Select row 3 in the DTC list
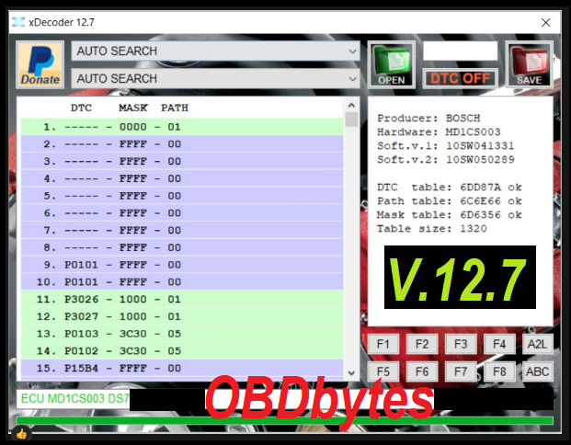The width and height of the screenshot is (571, 445). (182, 161)
